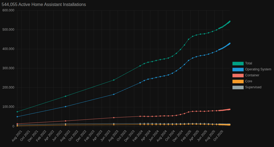Select the first Total data point, Aug 2021

click(17, 112)
